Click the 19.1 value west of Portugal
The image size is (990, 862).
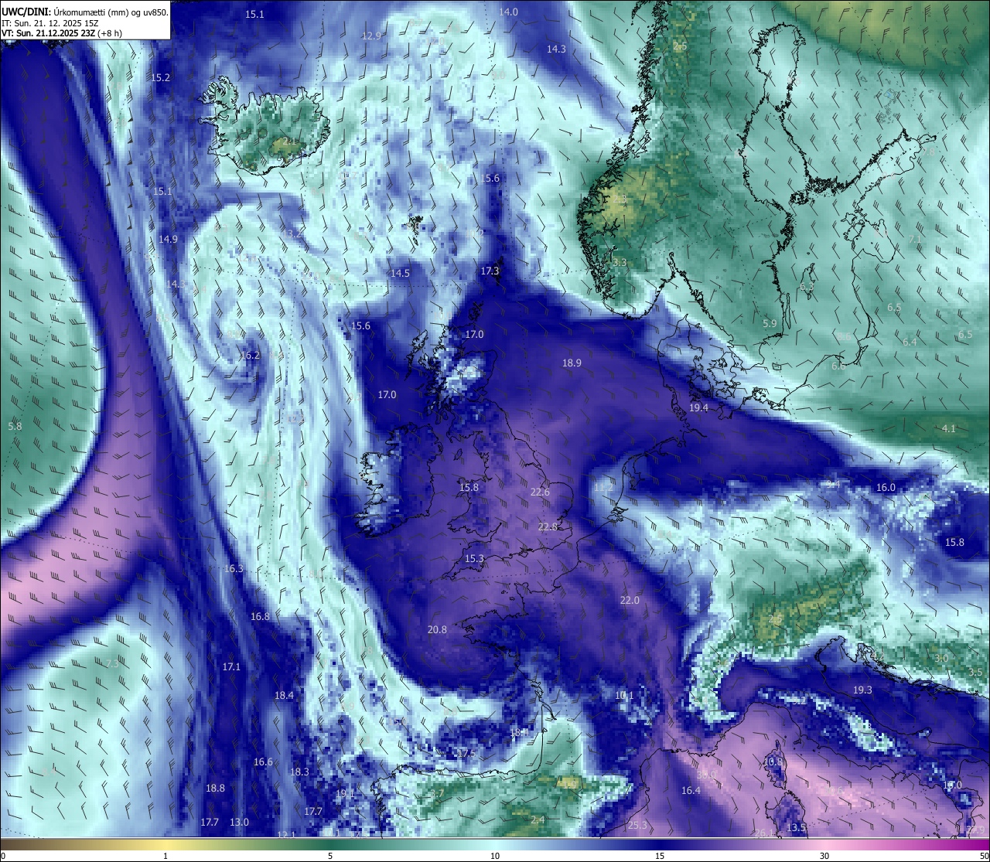click(x=345, y=793)
